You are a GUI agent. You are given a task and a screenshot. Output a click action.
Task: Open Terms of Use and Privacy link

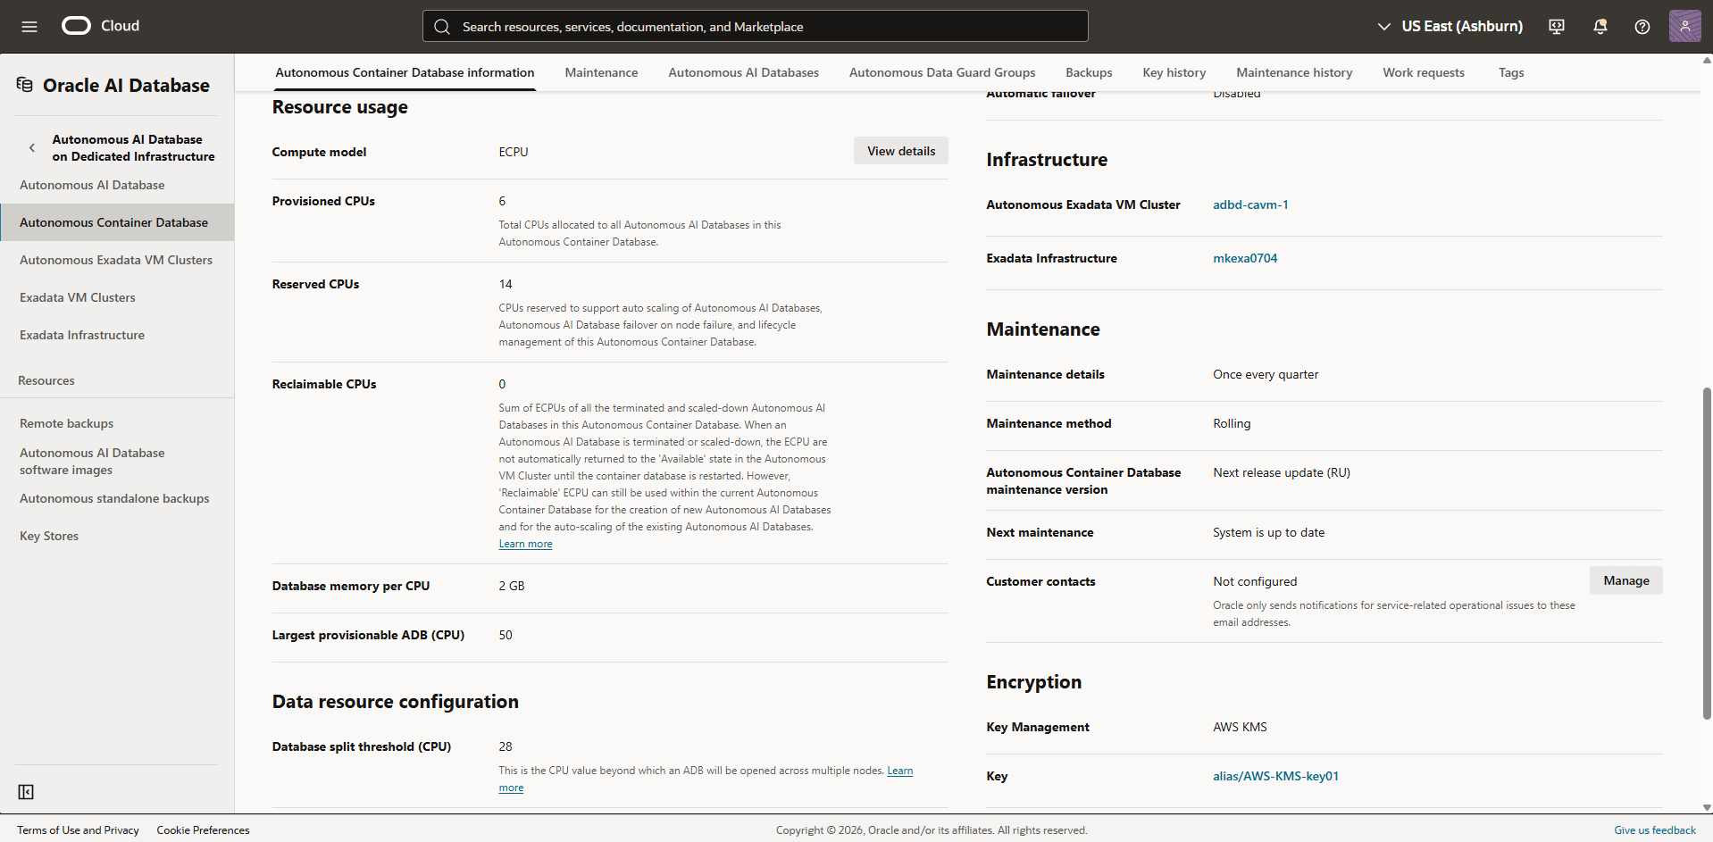pos(78,829)
